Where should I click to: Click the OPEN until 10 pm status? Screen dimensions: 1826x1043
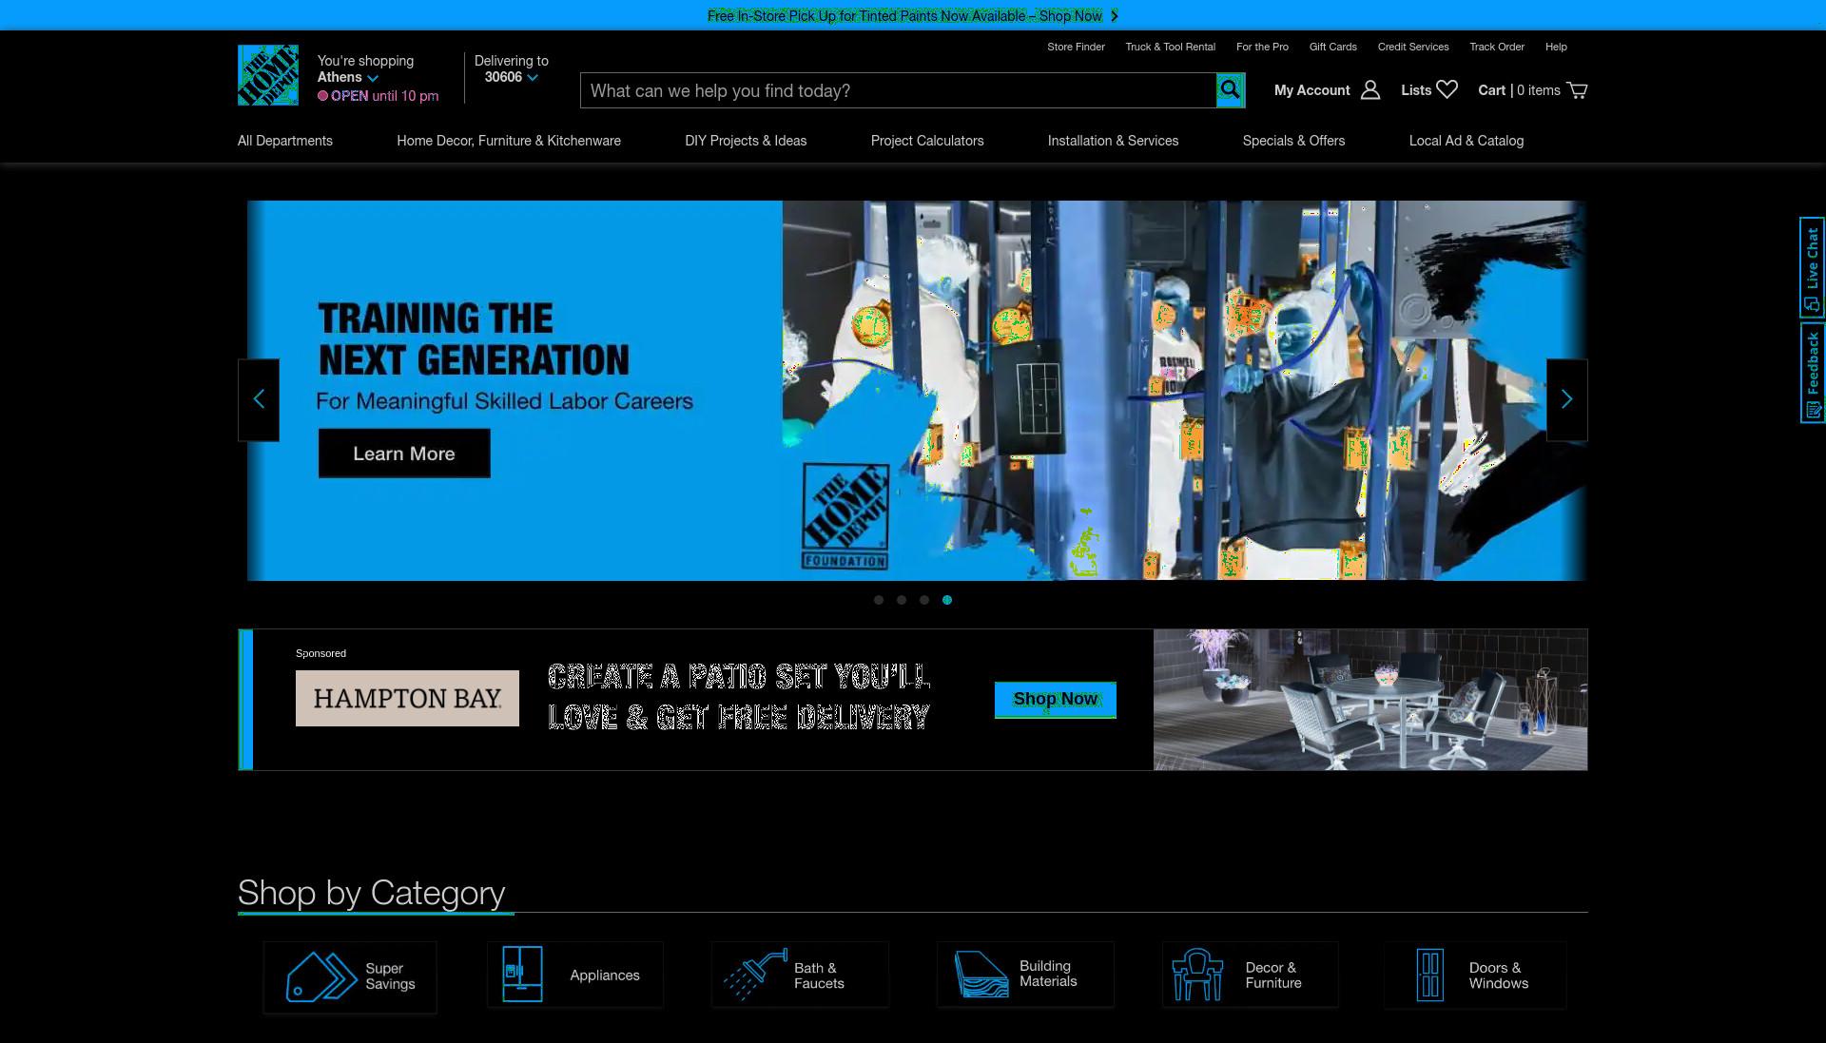point(379,96)
